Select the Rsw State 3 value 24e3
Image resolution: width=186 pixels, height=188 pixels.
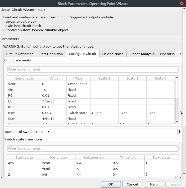[161, 113]
